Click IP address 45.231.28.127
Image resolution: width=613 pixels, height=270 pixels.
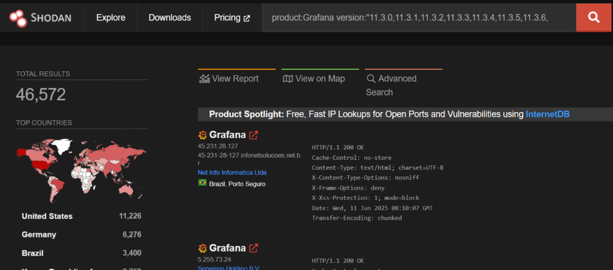point(218,146)
